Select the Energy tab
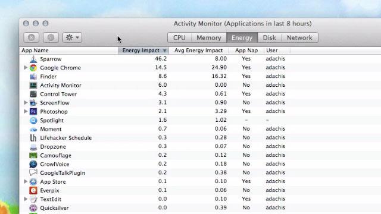Viewport: 381px width, 214px height. tap(242, 37)
